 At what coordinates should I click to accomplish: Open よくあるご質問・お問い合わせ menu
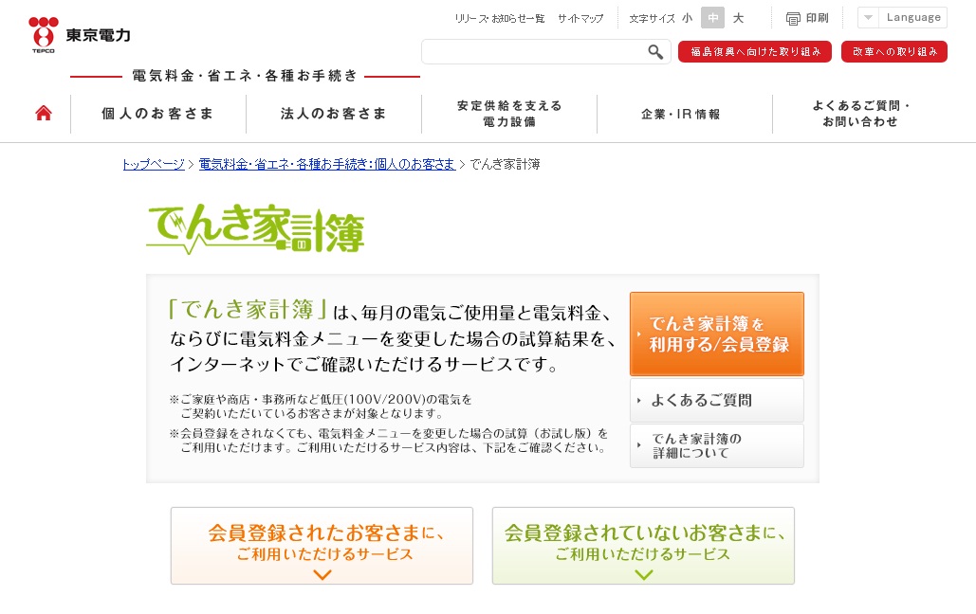(x=860, y=114)
